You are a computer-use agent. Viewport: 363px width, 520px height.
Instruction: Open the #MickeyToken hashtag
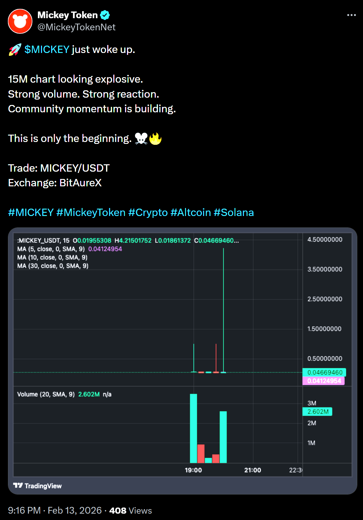(x=91, y=212)
